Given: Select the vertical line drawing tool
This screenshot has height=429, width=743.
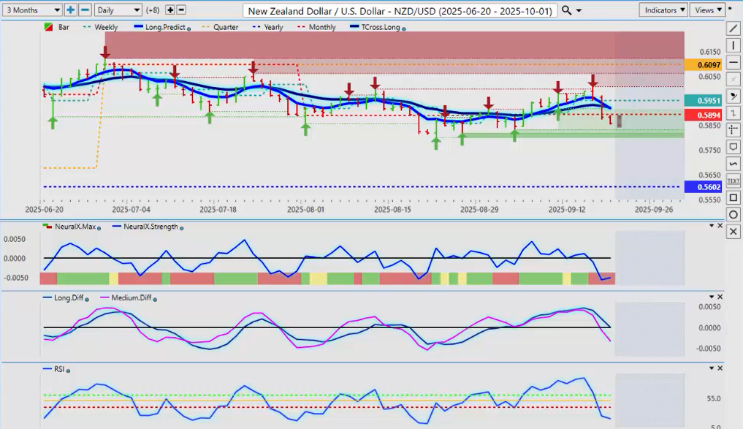Looking at the screenshot, I should click(734, 45).
